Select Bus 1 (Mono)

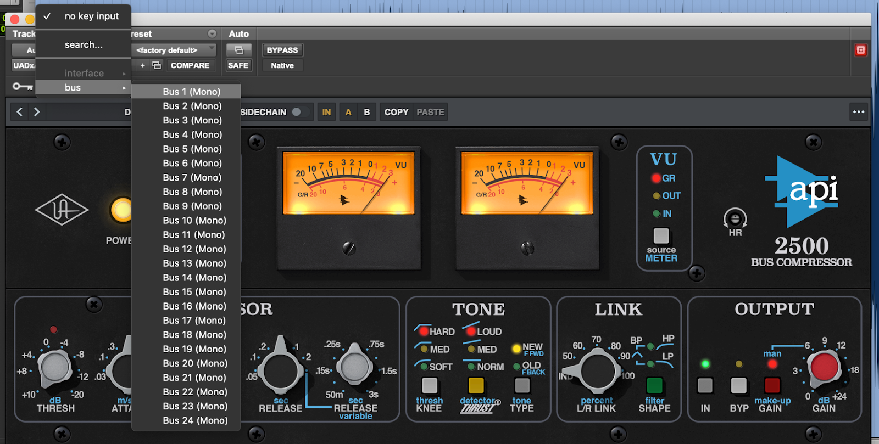(x=186, y=92)
